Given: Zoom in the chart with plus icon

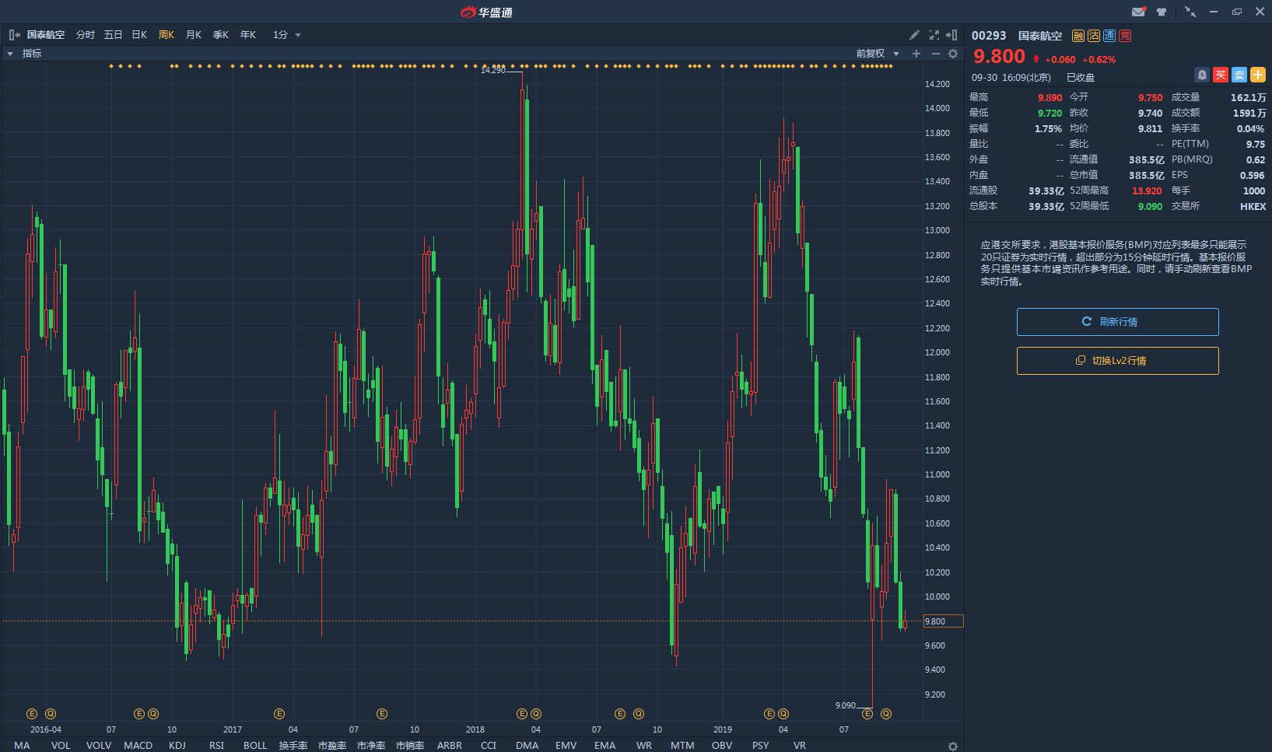Looking at the screenshot, I should 916,54.
